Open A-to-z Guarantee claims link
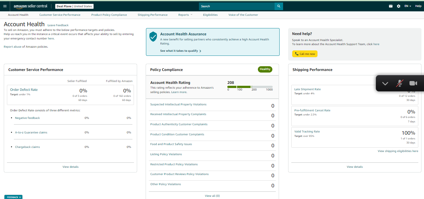The image size is (424, 199). point(31,132)
